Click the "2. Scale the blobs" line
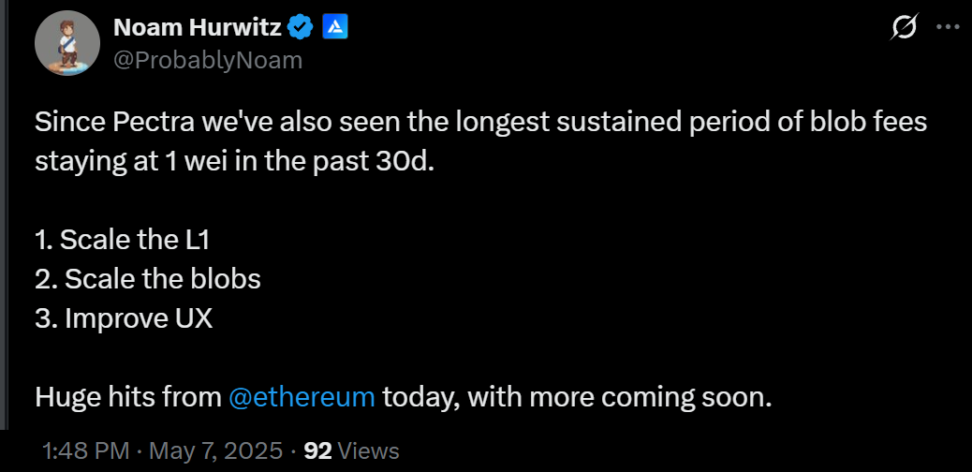The image size is (972, 472). [148, 278]
